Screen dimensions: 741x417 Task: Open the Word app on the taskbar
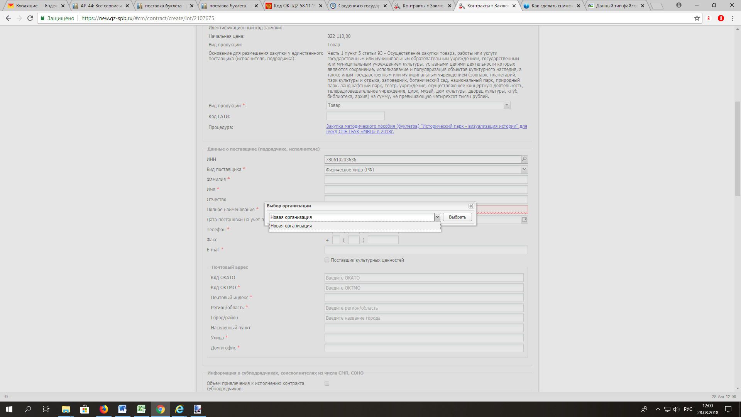click(x=122, y=409)
